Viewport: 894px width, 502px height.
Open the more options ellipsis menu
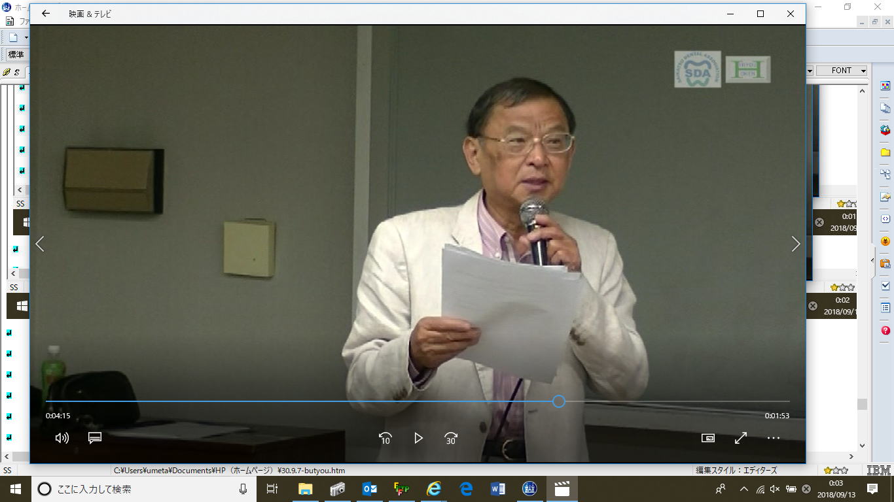coord(774,438)
